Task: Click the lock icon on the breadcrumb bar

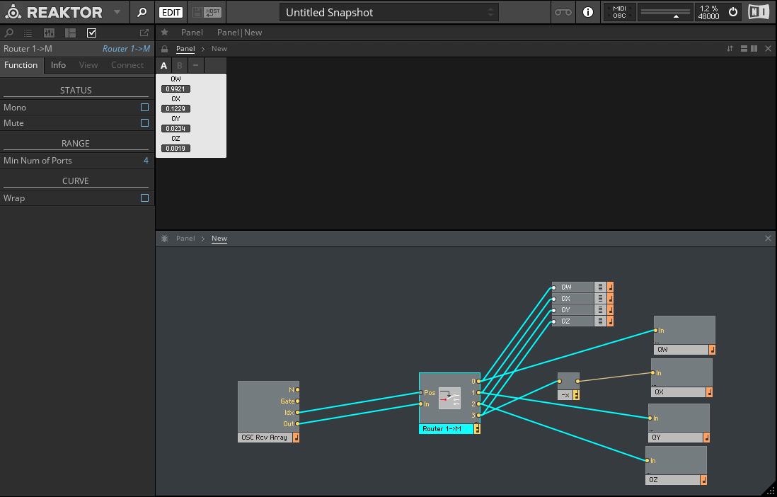Action: click(164, 48)
